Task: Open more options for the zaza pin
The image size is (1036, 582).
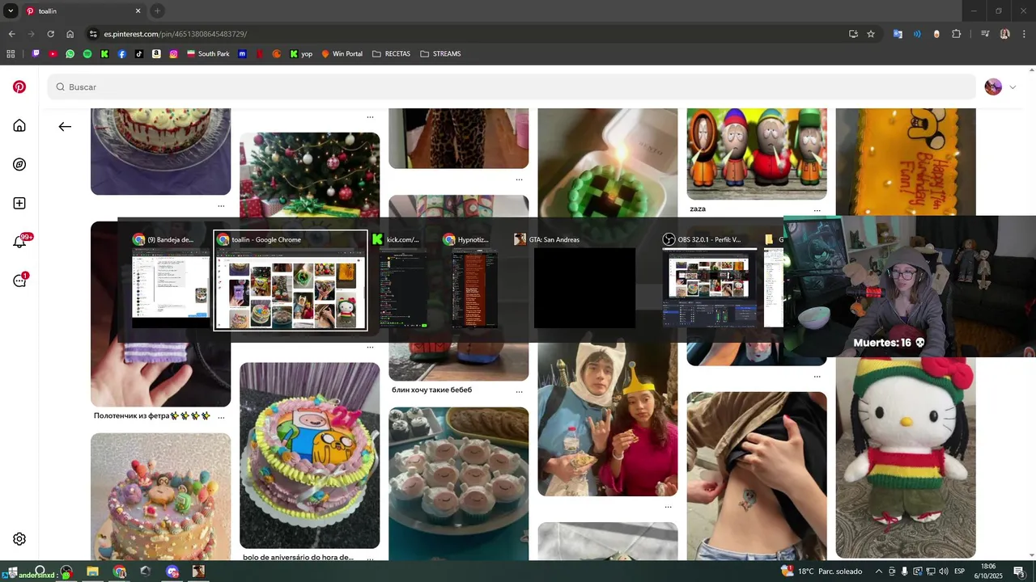Action: (817, 209)
